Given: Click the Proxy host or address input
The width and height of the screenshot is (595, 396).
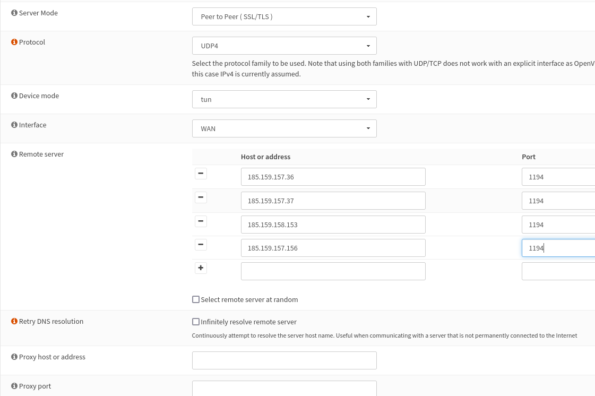Looking at the screenshot, I should [x=284, y=360].
